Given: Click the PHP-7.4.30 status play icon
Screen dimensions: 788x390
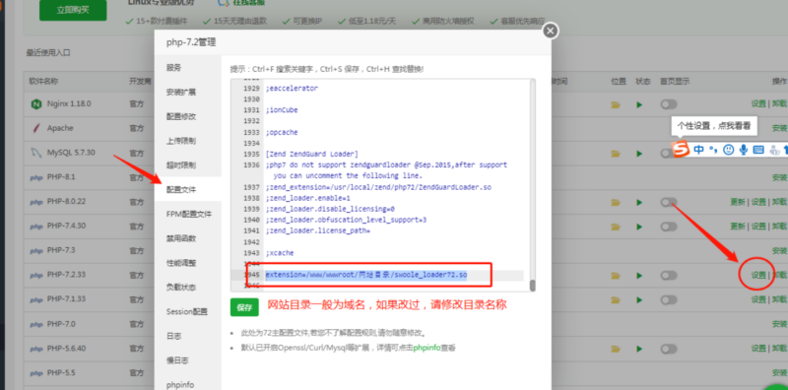Looking at the screenshot, I should click(639, 227).
